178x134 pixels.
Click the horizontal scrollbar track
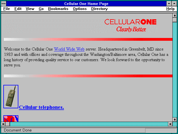pos(89,124)
